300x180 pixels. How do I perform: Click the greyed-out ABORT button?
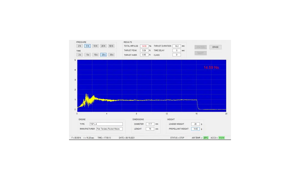click(200, 53)
